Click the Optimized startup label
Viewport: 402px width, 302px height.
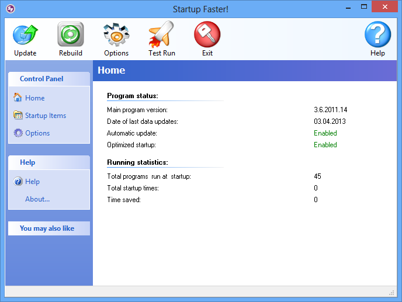[131, 145]
